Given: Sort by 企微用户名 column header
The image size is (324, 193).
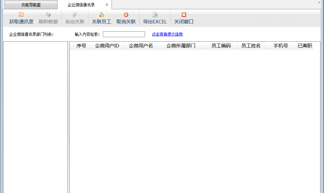Looking at the screenshot, I should pyautogui.click(x=141, y=46).
